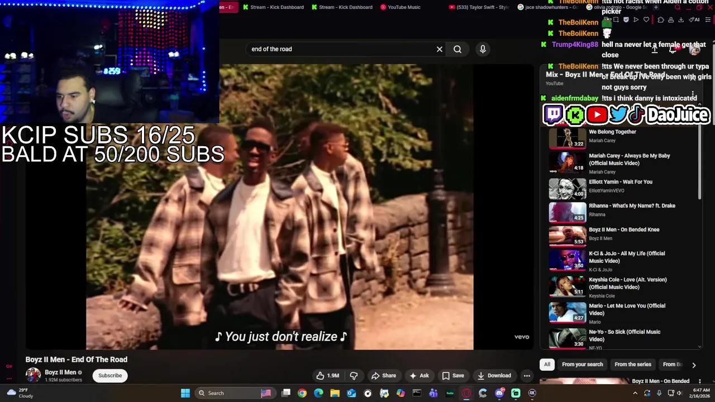Open the three-dot more actions menu under video
The image size is (715, 402).
coord(527,376)
